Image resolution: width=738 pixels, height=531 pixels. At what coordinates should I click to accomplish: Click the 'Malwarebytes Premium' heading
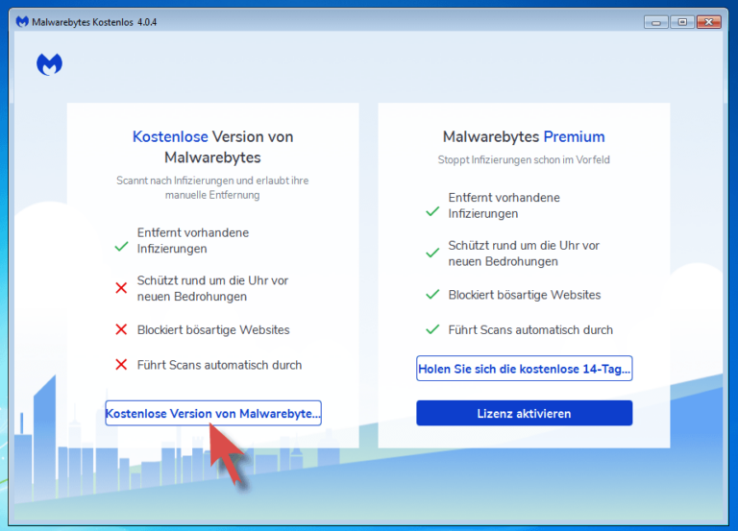(x=524, y=137)
